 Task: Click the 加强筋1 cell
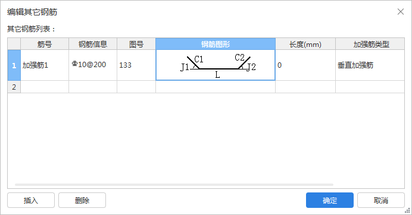tap(45, 65)
